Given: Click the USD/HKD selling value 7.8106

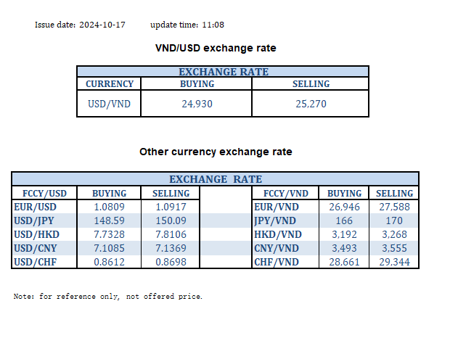Looking at the screenshot, I should [171, 234].
